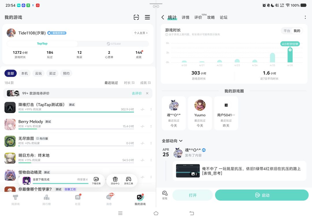Image resolution: width=312 pixels, height=219 pixels.
Task: Open 消息 messages bottom nav
Action: click(109, 200)
